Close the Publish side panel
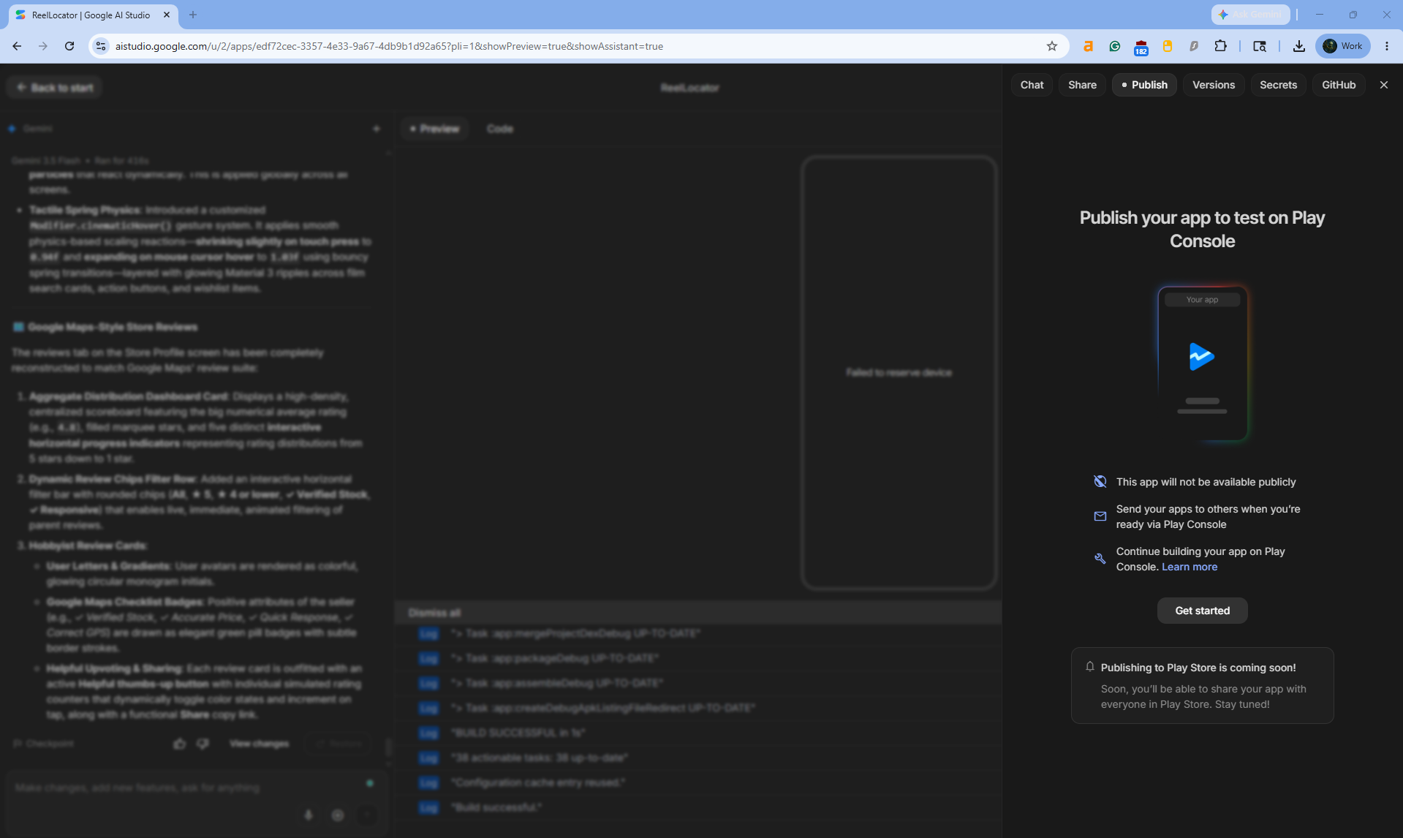This screenshot has width=1403, height=838. pos(1384,85)
